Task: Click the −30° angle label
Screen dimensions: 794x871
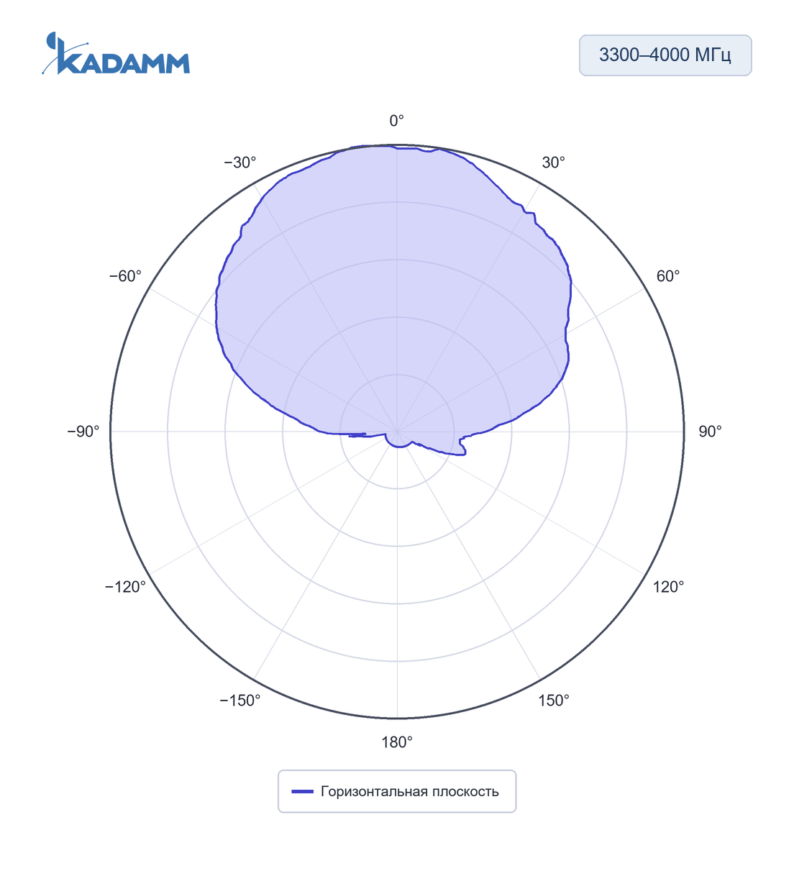Action: pyautogui.click(x=240, y=163)
